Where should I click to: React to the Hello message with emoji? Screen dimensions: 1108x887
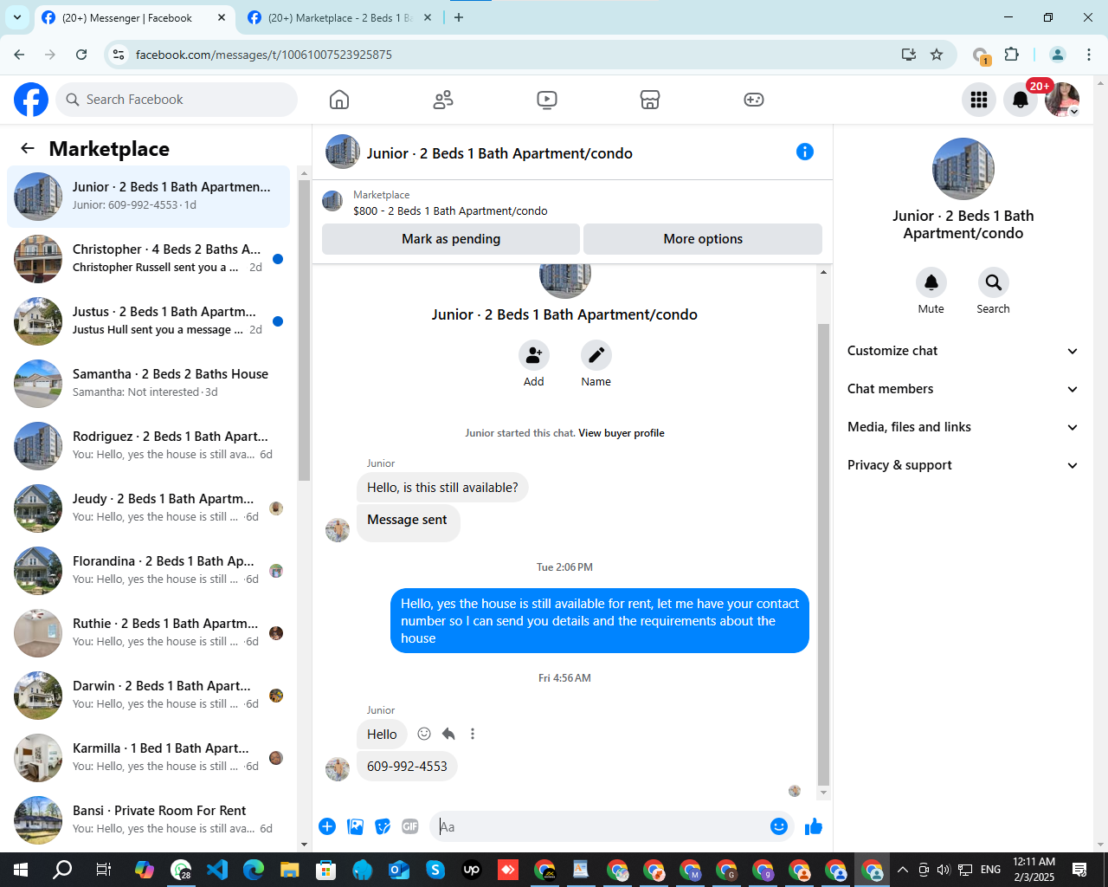tap(424, 734)
